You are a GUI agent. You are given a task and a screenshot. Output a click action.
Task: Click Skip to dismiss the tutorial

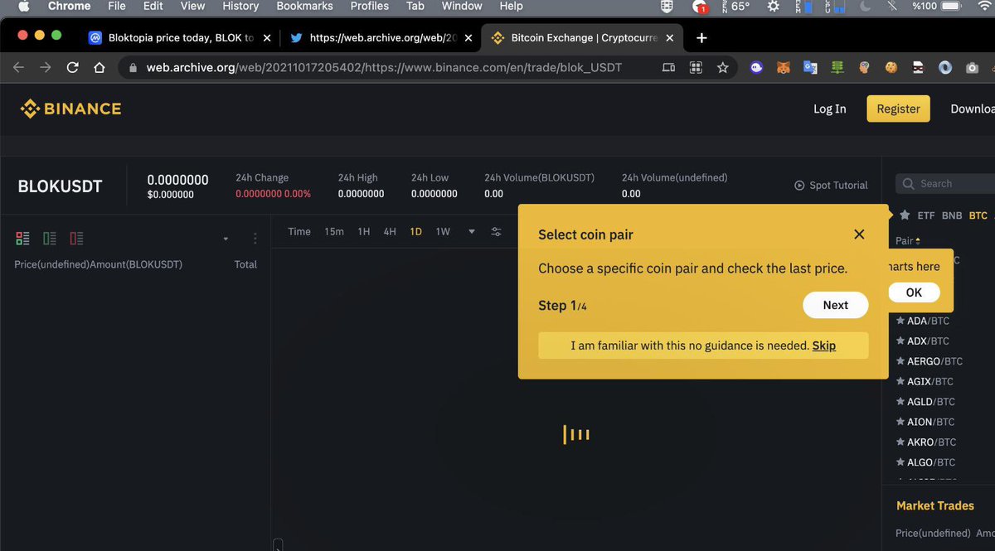coord(823,346)
